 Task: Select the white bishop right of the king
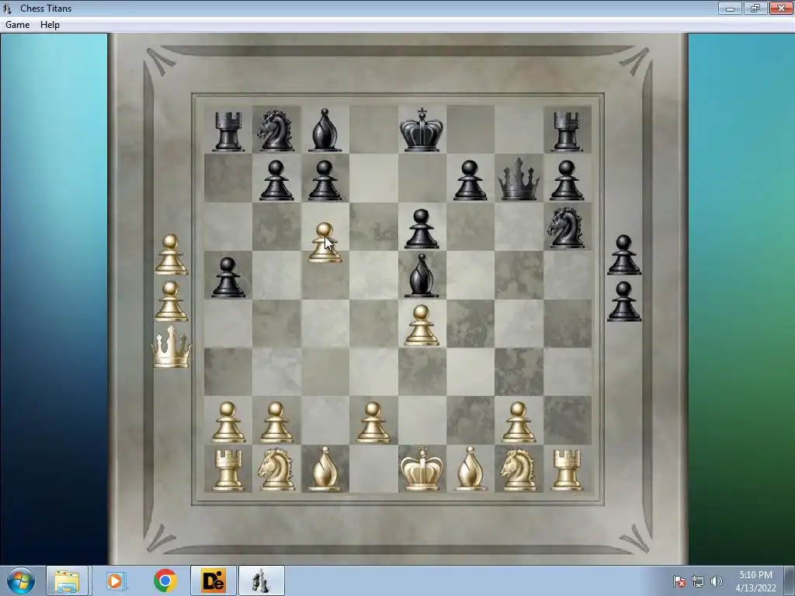(x=470, y=470)
